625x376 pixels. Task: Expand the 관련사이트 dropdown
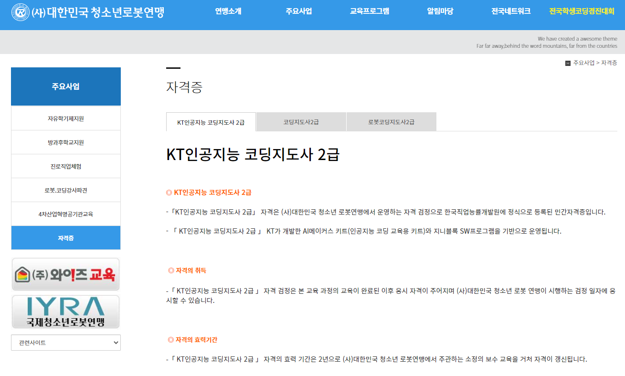click(66, 343)
